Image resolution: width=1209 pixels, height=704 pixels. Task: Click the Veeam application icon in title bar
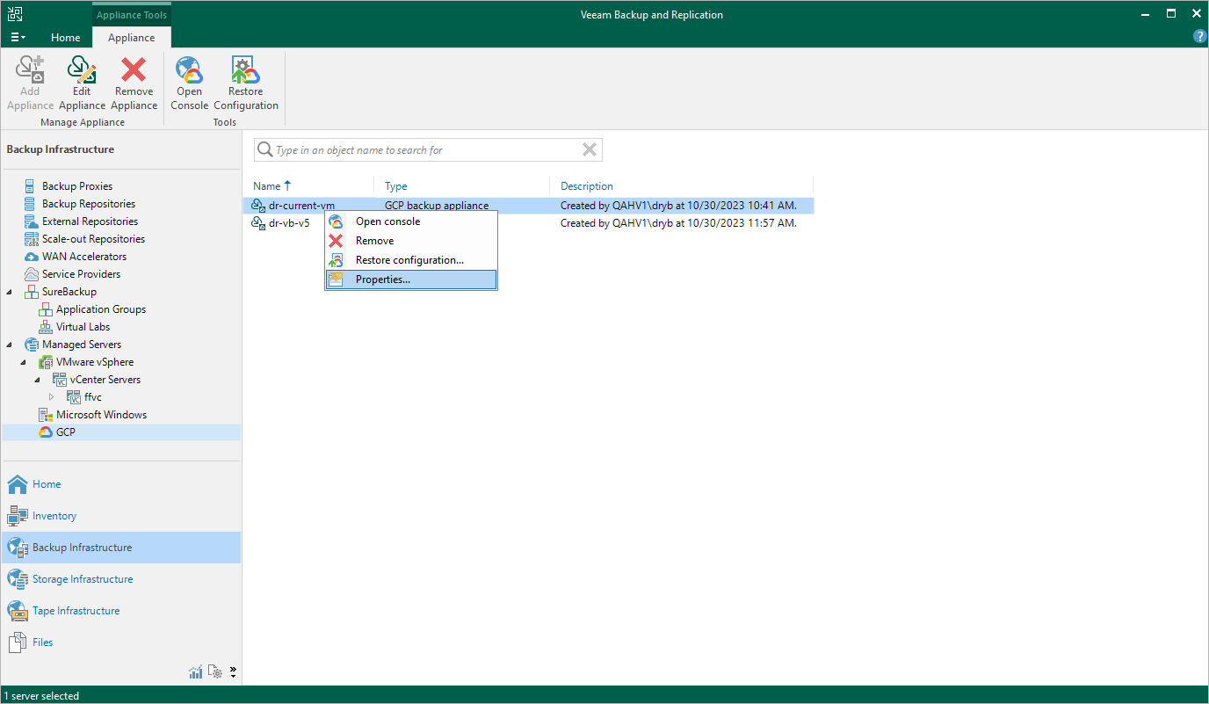click(15, 14)
